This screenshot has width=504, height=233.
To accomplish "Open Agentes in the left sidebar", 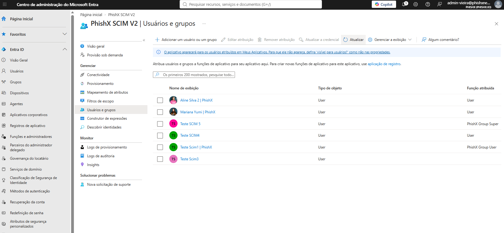I will point(16,104).
